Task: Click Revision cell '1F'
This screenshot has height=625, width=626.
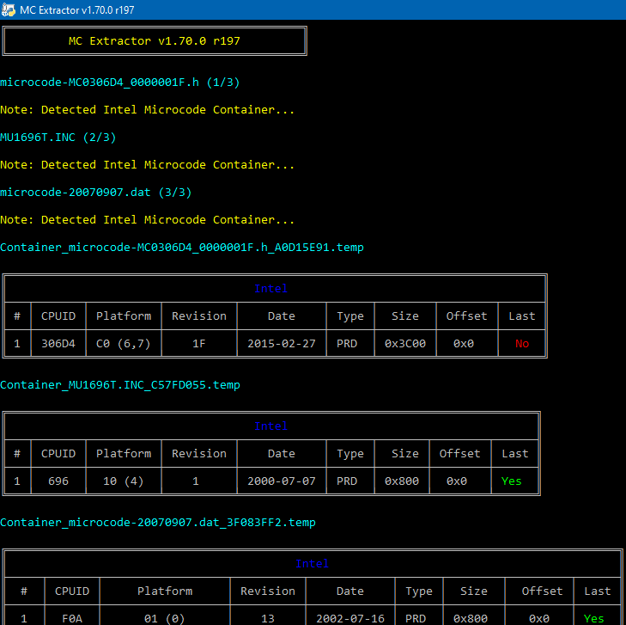Action: click(199, 344)
